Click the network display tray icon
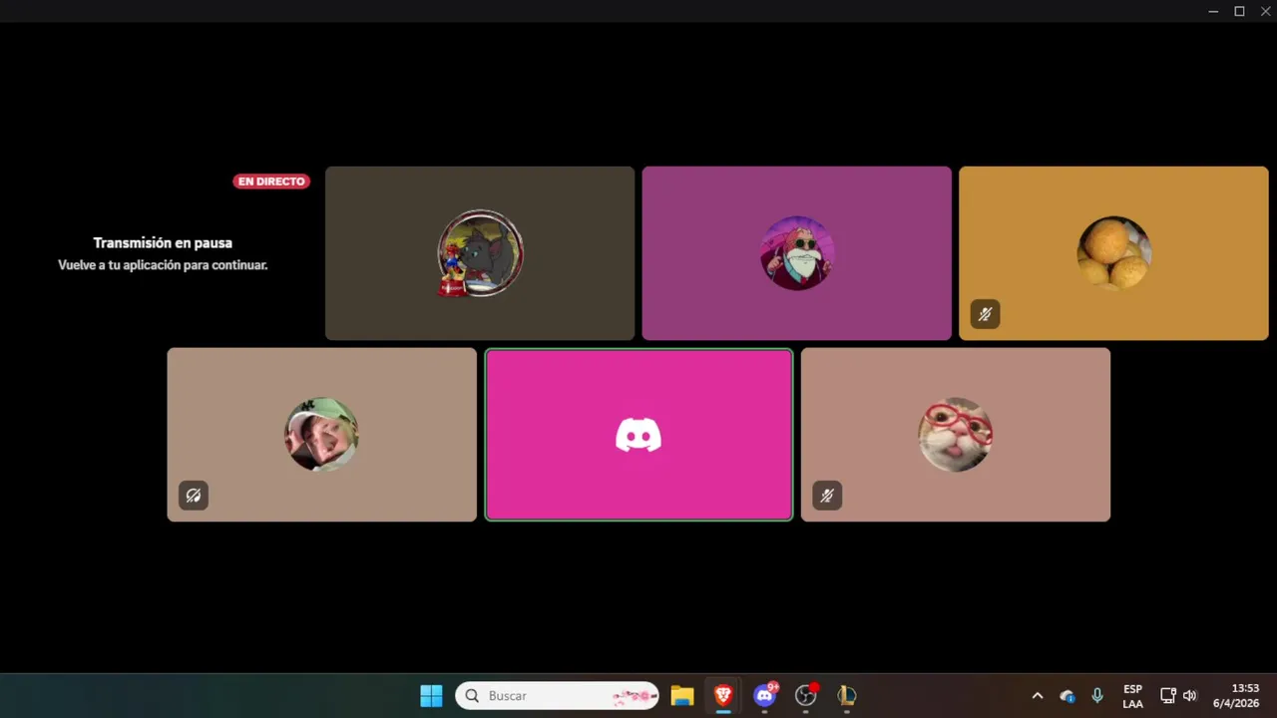1277x718 pixels. click(1168, 696)
